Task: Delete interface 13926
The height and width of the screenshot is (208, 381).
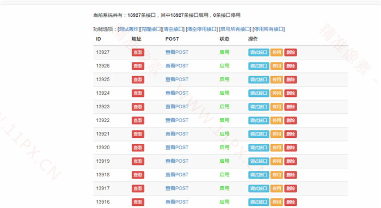Action: pos(291,66)
